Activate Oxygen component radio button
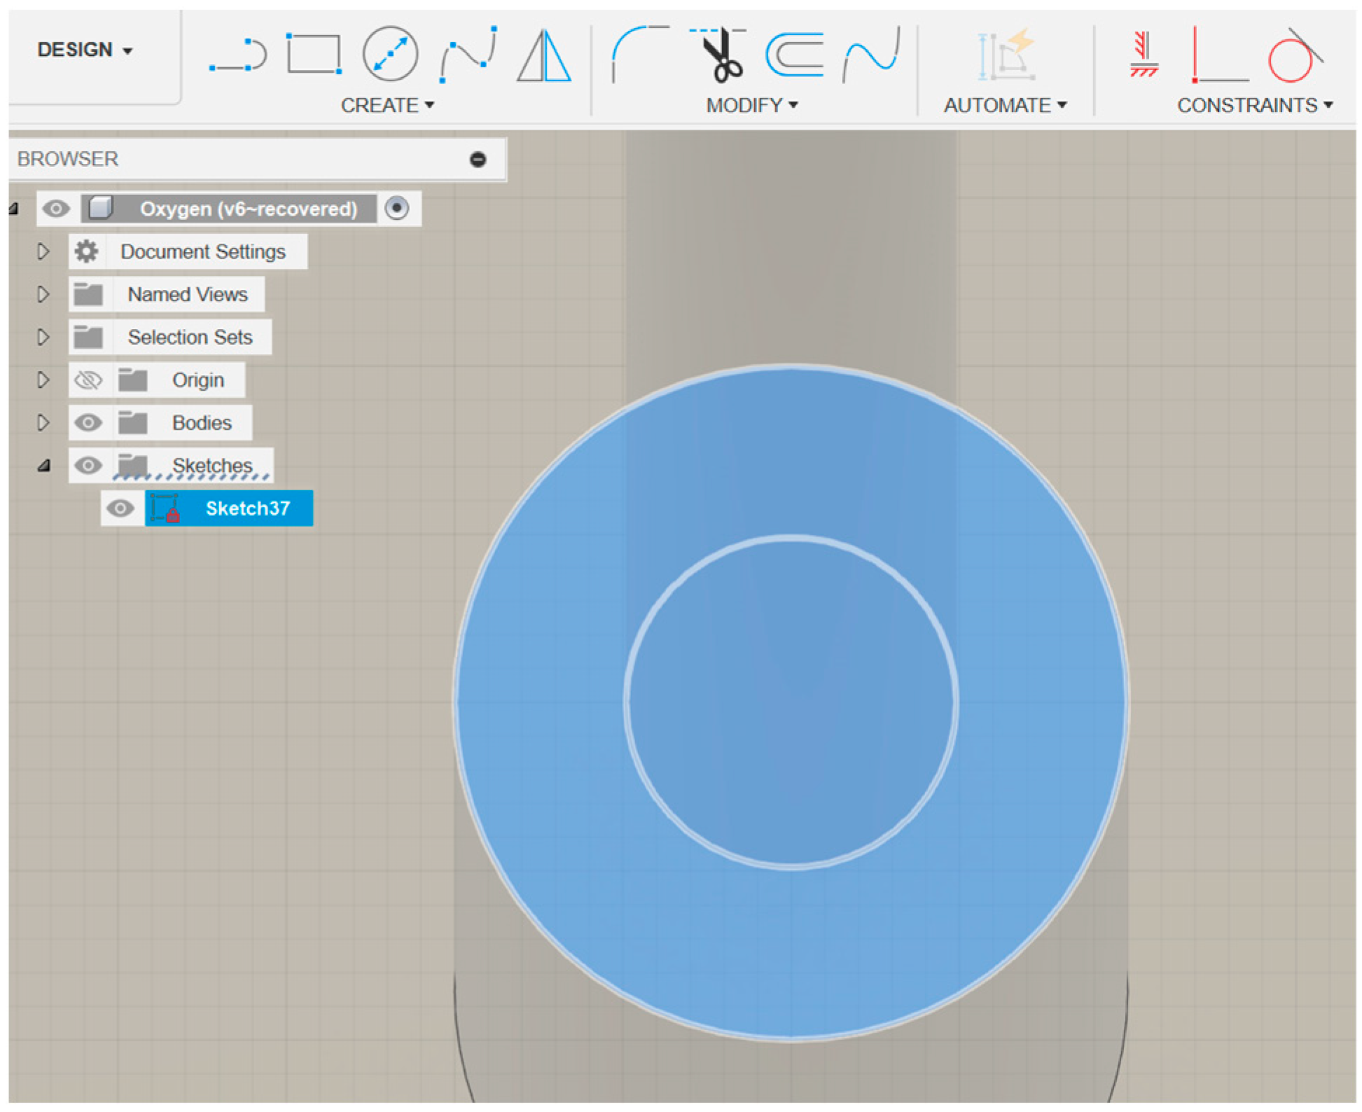Viewport: 1362px width, 1112px height. point(397,209)
